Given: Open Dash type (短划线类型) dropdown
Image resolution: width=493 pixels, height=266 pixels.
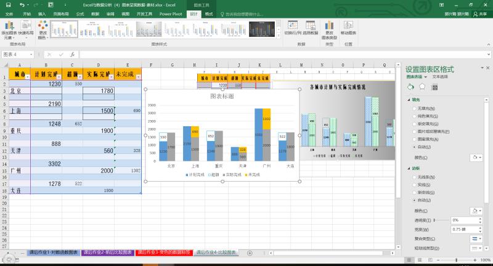Looking at the screenshot, I should [x=476, y=248].
